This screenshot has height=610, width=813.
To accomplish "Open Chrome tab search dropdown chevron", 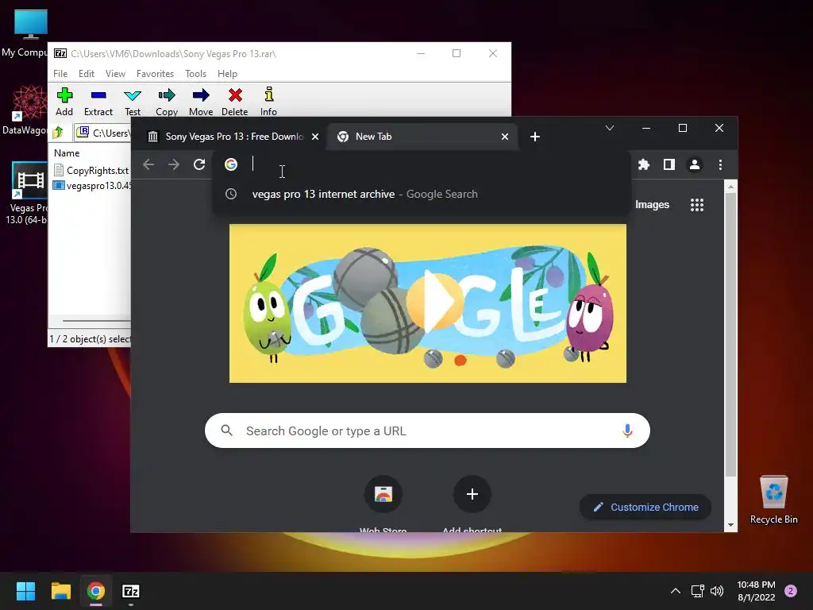I will coord(610,128).
